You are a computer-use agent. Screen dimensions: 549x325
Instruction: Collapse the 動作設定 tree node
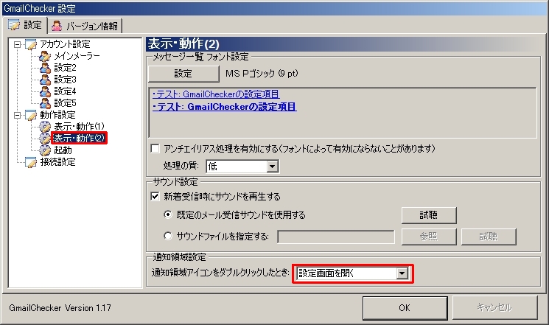tap(17, 115)
